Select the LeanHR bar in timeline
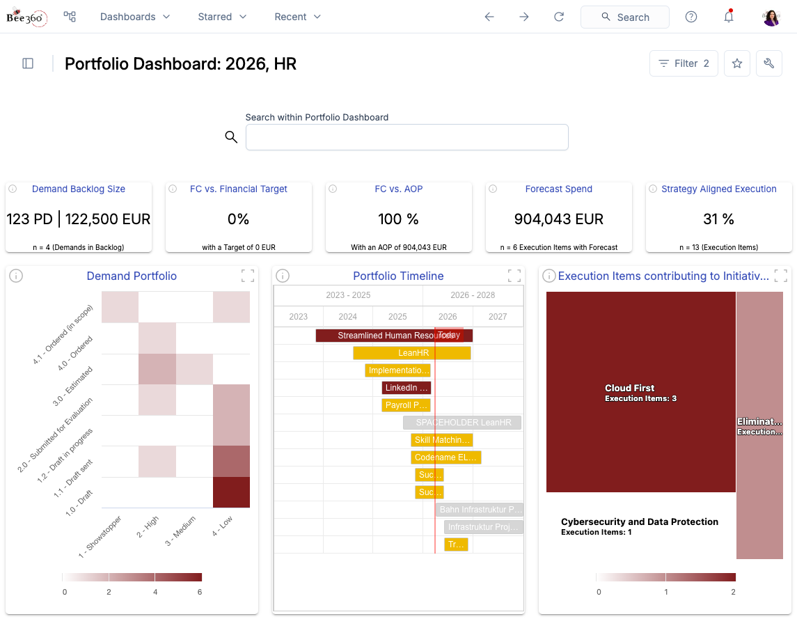Screen dimensions: 797x619 pyautogui.click(x=412, y=353)
